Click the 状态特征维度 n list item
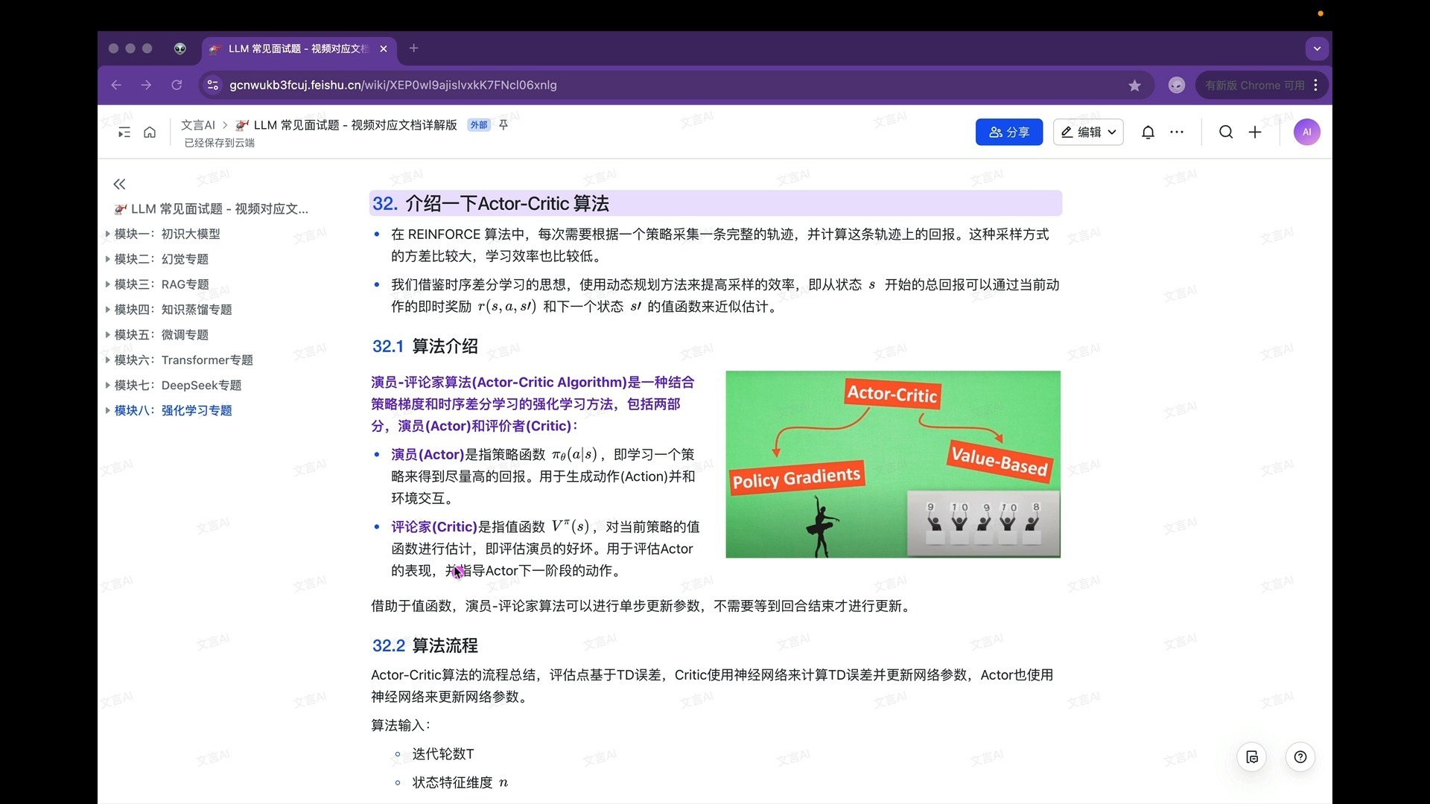Viewport: 1430px width, 804px height. pos(460,782)
